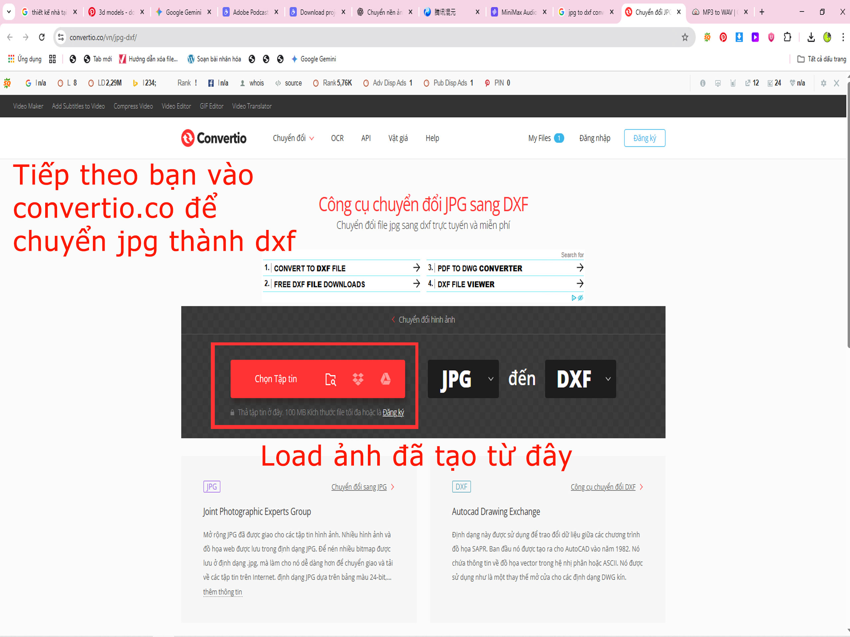This screenshot has height=637, width=850.
Task: Expand the DXF target format dropdown
Action: (x=580, y=379)
